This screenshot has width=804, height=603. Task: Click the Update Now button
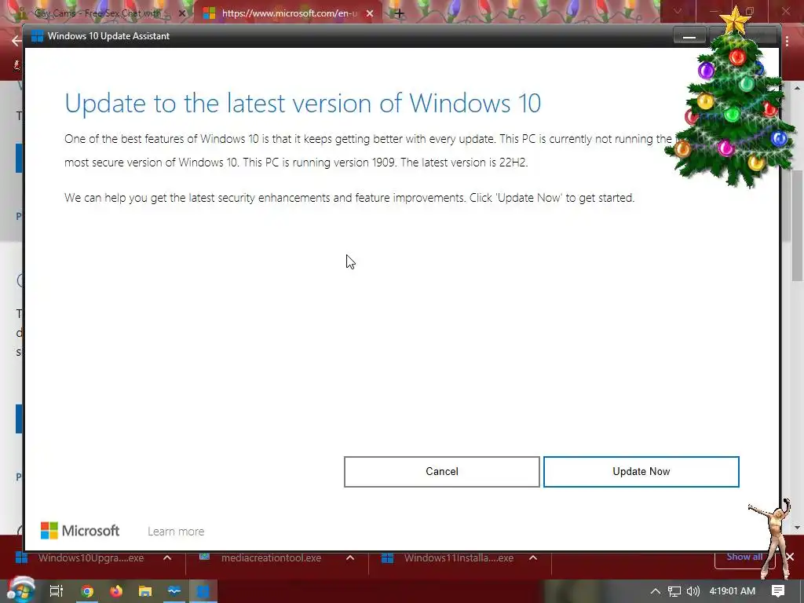[x=641, y=472]
